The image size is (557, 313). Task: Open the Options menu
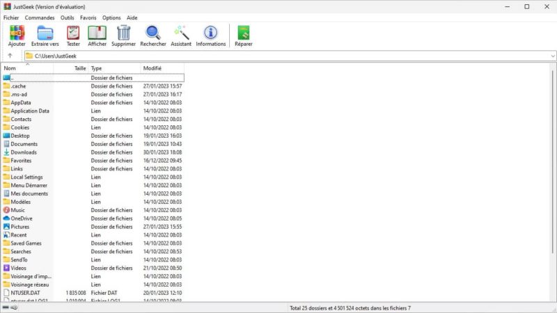[111, 18]
